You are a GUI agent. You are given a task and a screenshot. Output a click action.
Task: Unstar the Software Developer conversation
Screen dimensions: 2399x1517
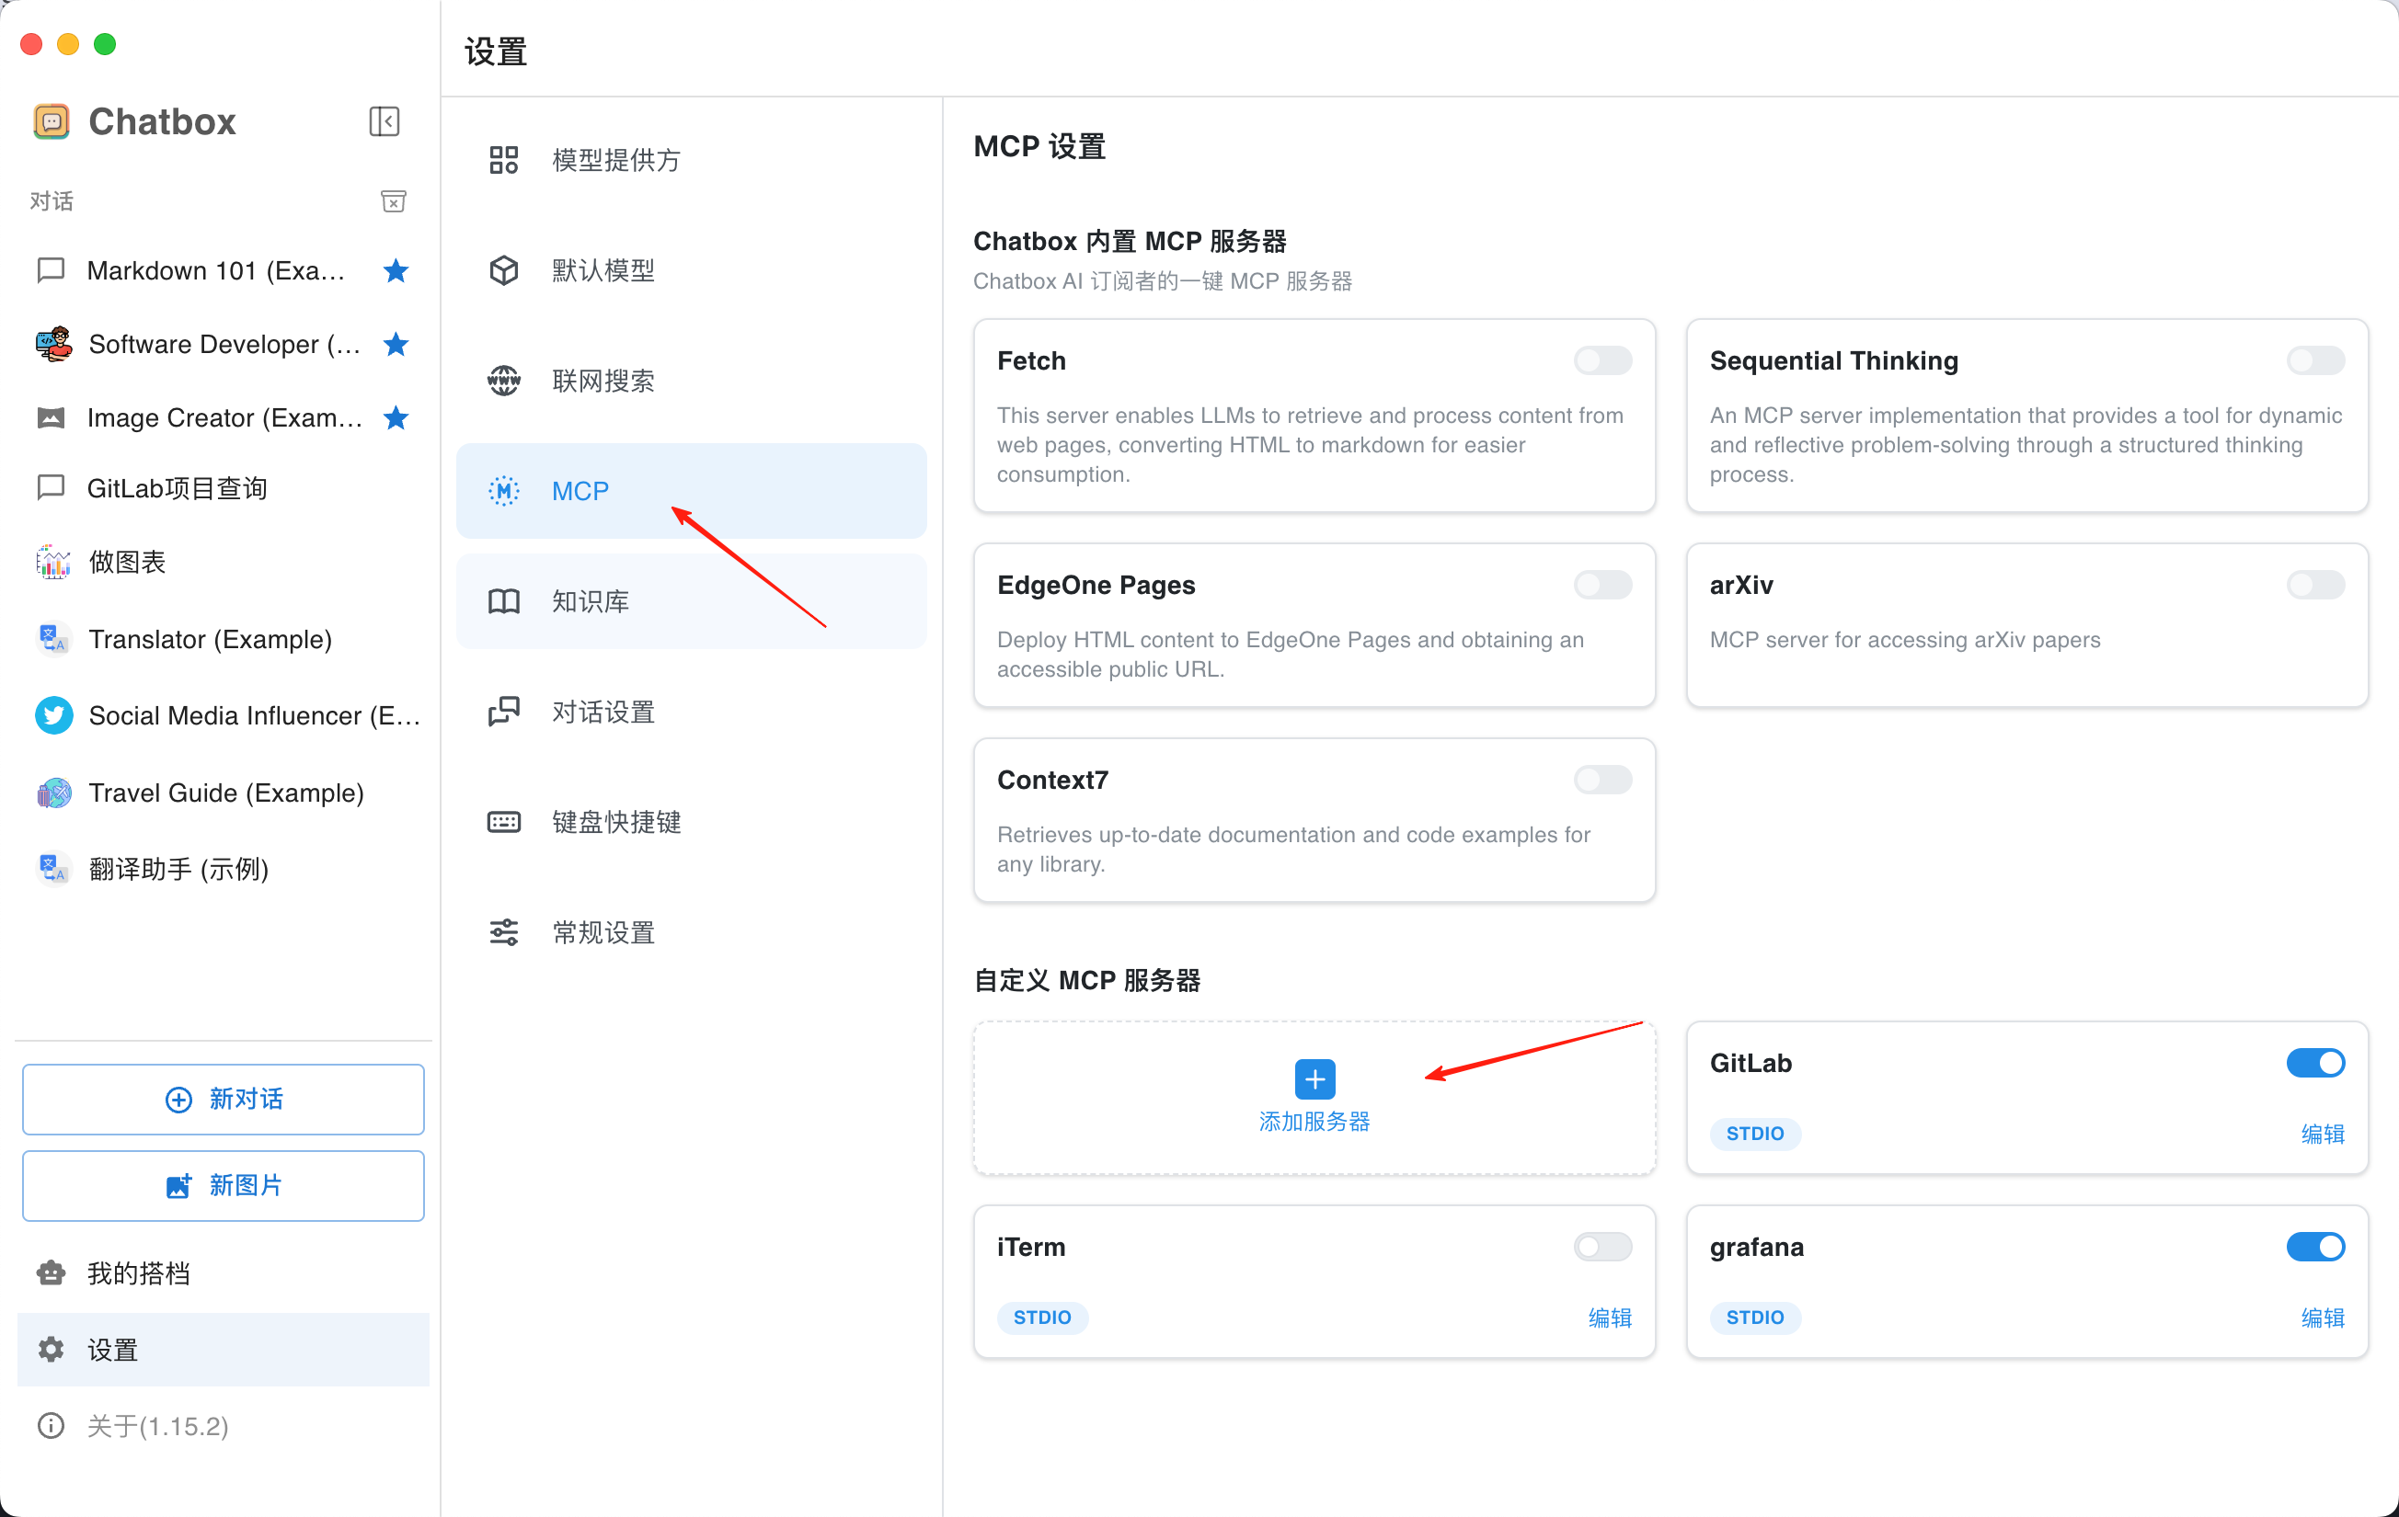pyautogui.click(x=396, y=345)
